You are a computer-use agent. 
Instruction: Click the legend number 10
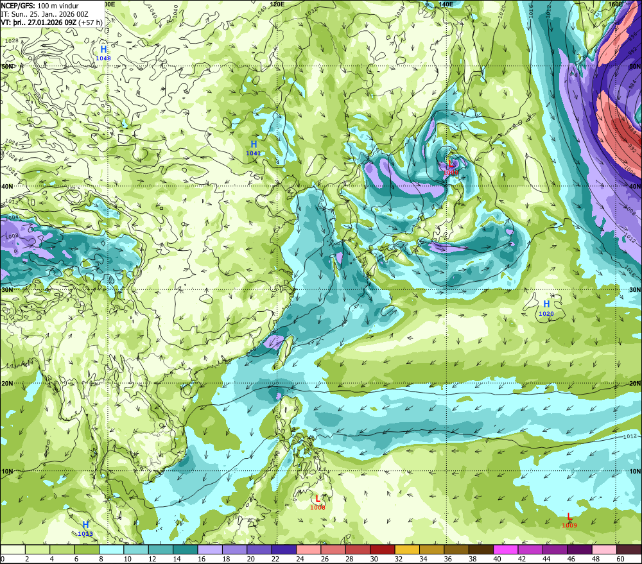(x=128, y=559)
